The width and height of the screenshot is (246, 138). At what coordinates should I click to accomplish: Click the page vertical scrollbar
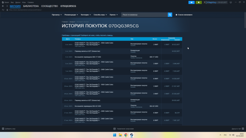[x=245, y=20]
